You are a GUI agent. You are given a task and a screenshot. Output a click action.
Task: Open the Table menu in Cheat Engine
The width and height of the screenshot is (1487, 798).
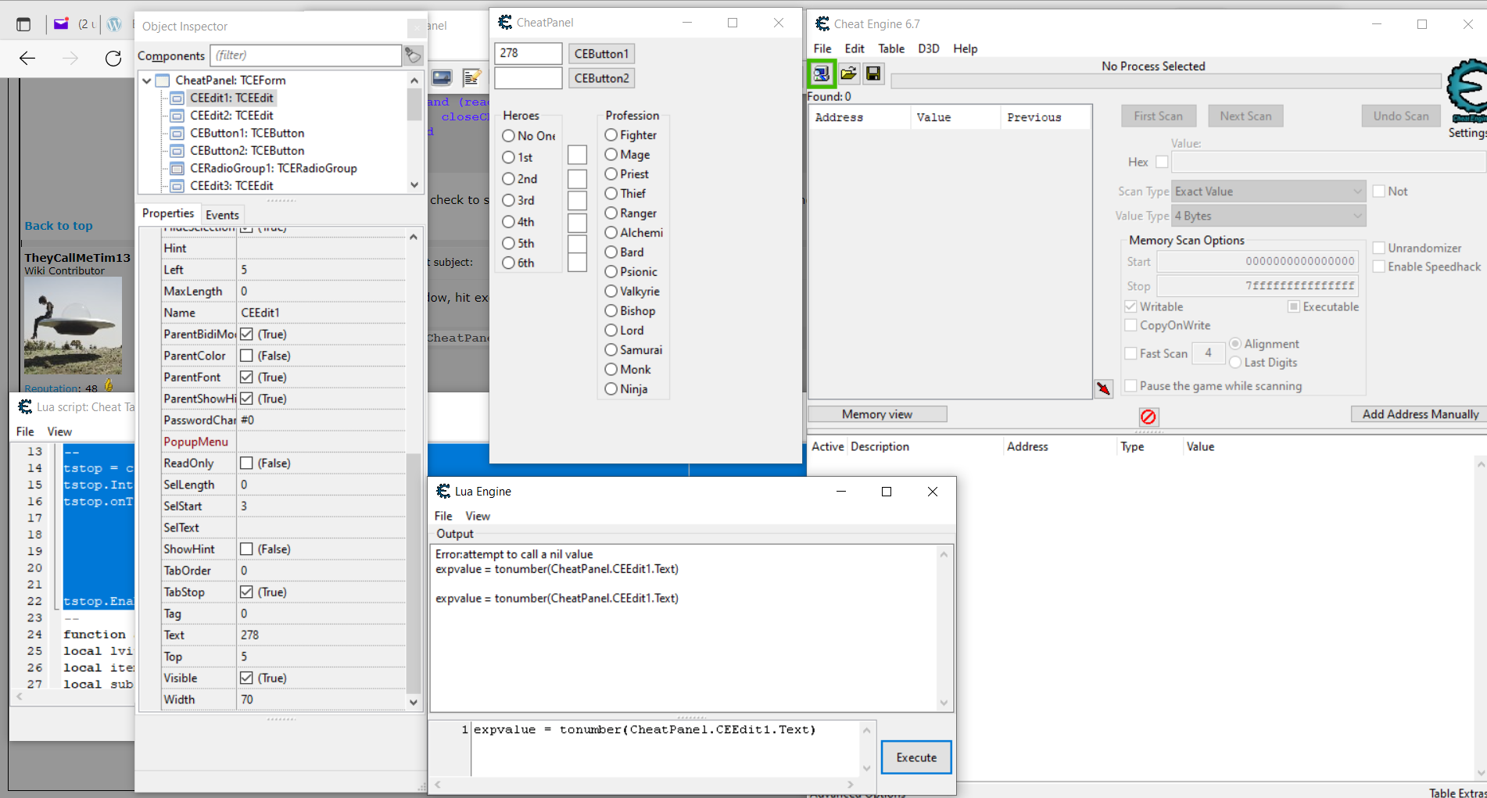[890, 48]
